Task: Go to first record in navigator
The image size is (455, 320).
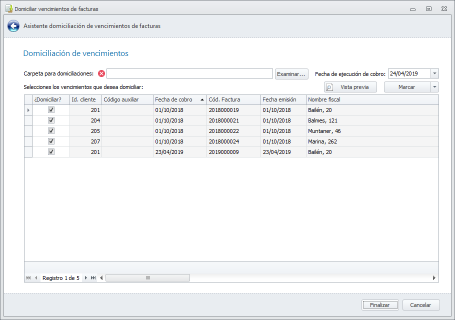Action: (28, 278)
